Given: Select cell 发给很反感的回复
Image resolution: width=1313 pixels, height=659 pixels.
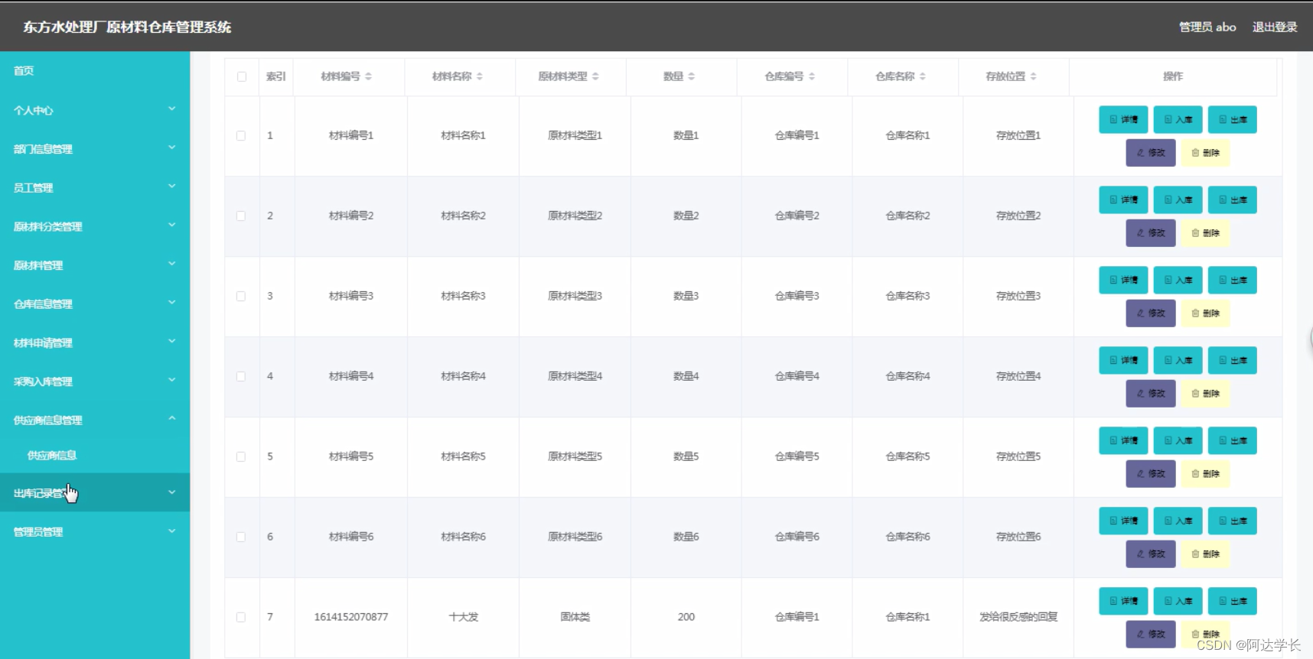Looking at the screenshot, I should (x=1018, y=617).
